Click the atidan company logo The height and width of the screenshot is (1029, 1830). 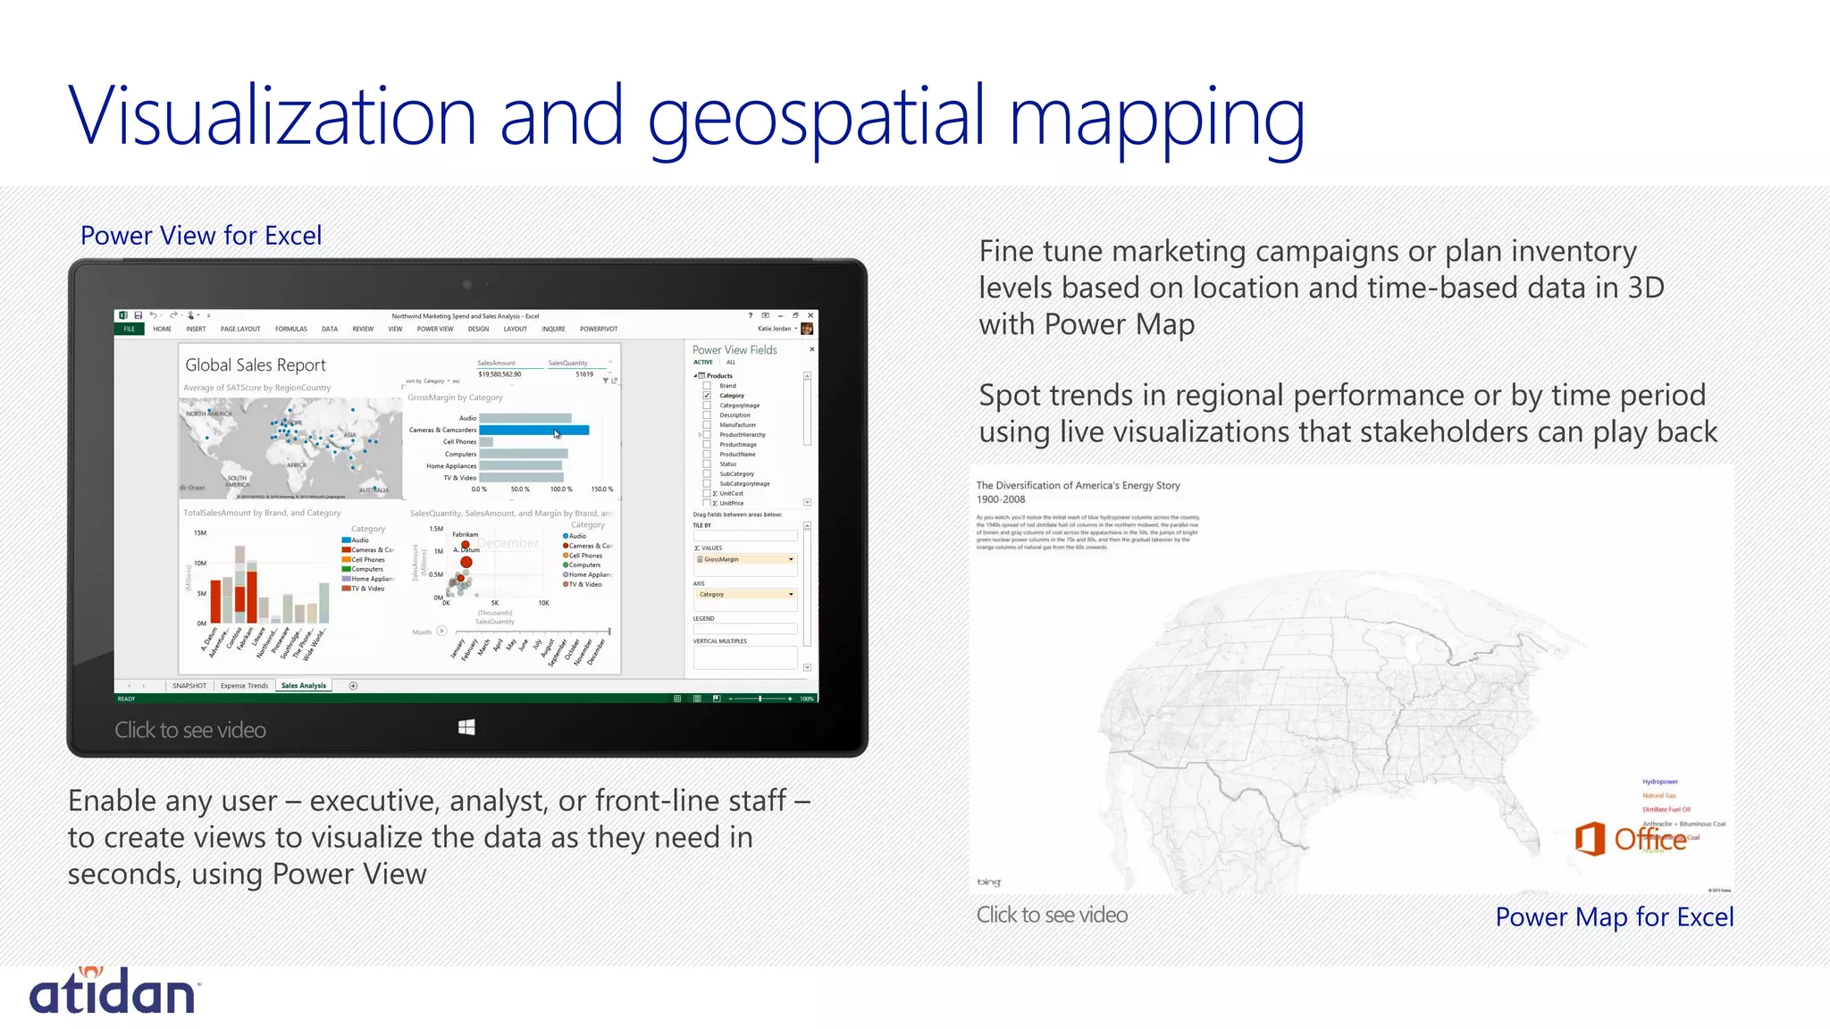113,991
